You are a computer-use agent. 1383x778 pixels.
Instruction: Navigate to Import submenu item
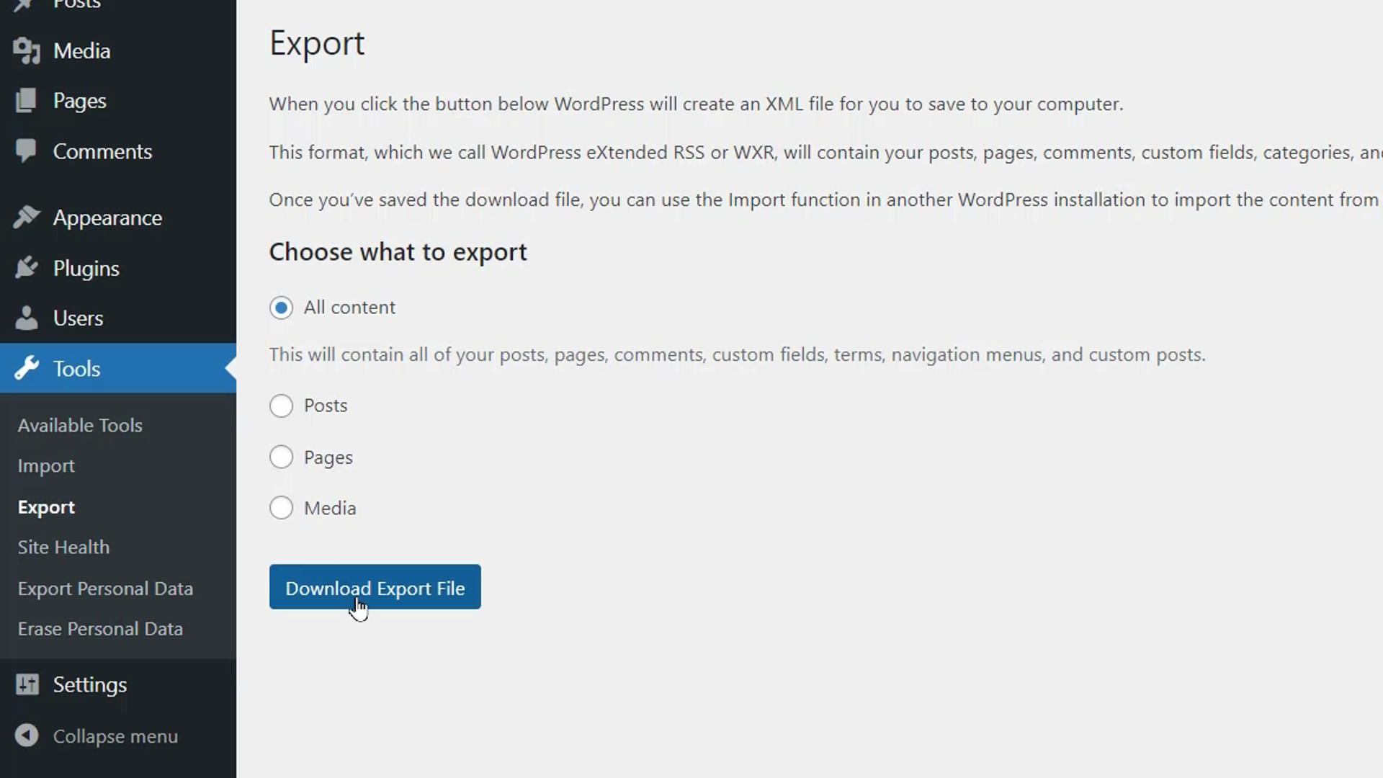tap(45, 465)
